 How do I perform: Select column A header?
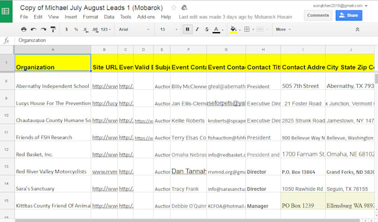53,49
